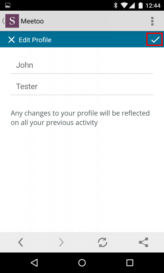
Task: Tap the purple S Meetoo app logo
Action: click(12, 21)
